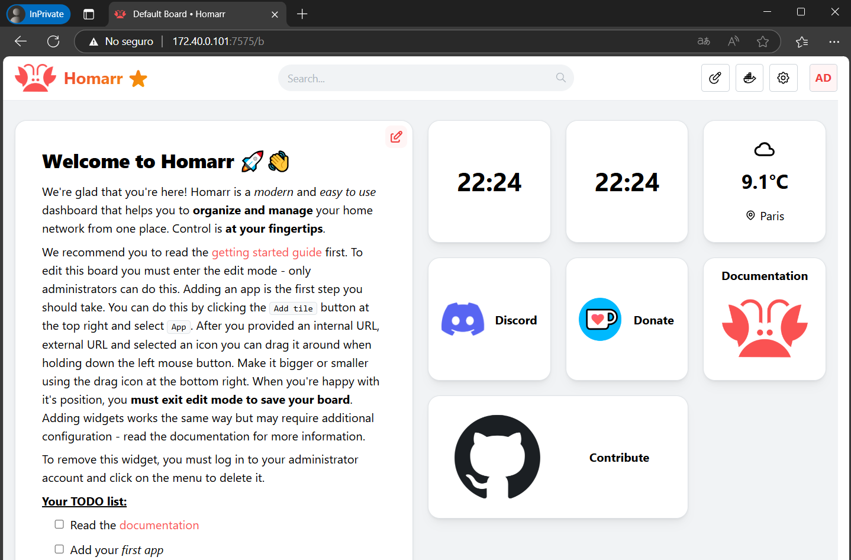Image resolution: width=851 pixels, height=560 pixels.
Task: Go back with the browser back arrow
Action: [x=21, y=41]
